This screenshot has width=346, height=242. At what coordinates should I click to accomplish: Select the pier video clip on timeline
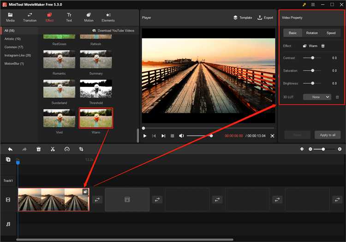(54, 200)
